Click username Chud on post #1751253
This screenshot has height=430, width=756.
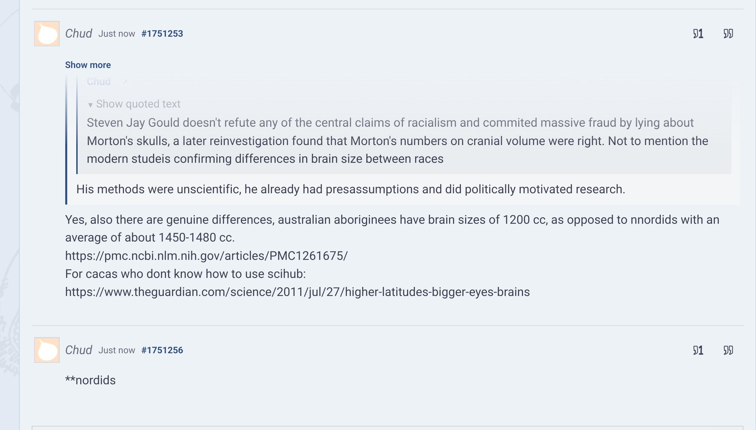(79, 34)
